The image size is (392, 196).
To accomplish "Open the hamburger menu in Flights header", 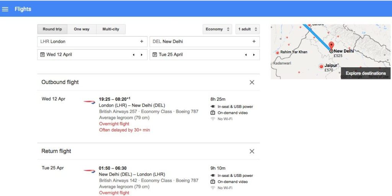I will click(5, 9).
